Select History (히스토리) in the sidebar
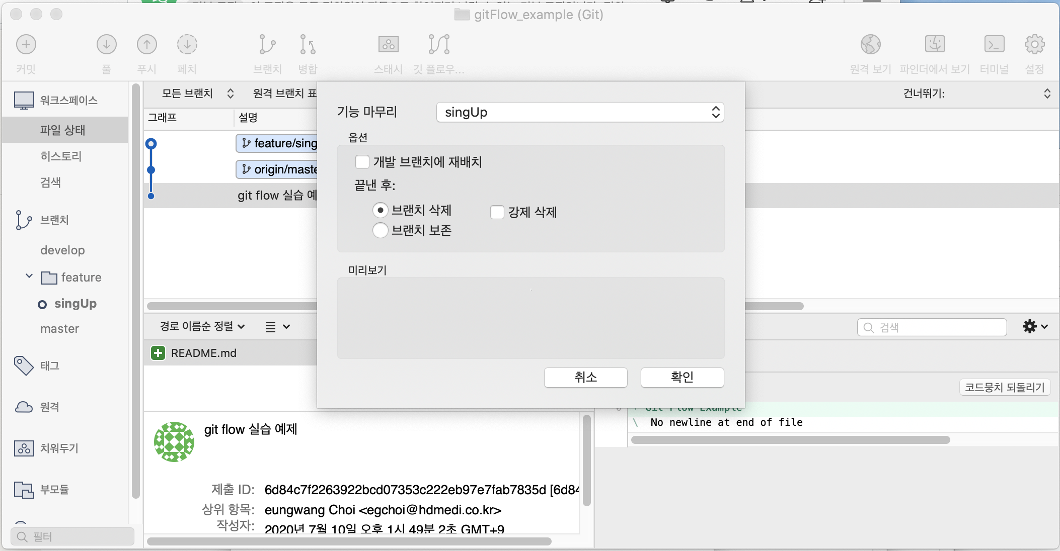 (x=61, y=156)
